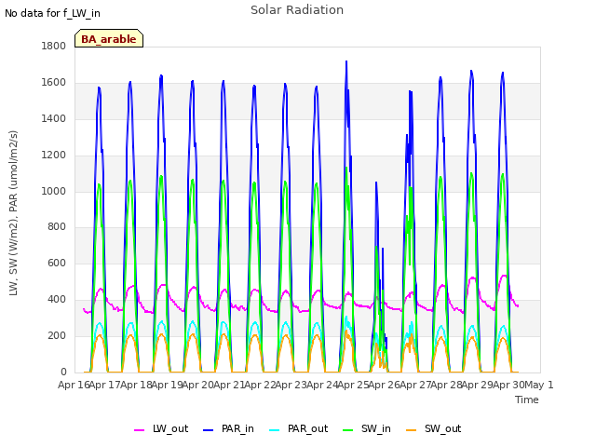Click the LW_out legend entry
The height and width of the screenshot is (447, 596).
pos(161,428)
